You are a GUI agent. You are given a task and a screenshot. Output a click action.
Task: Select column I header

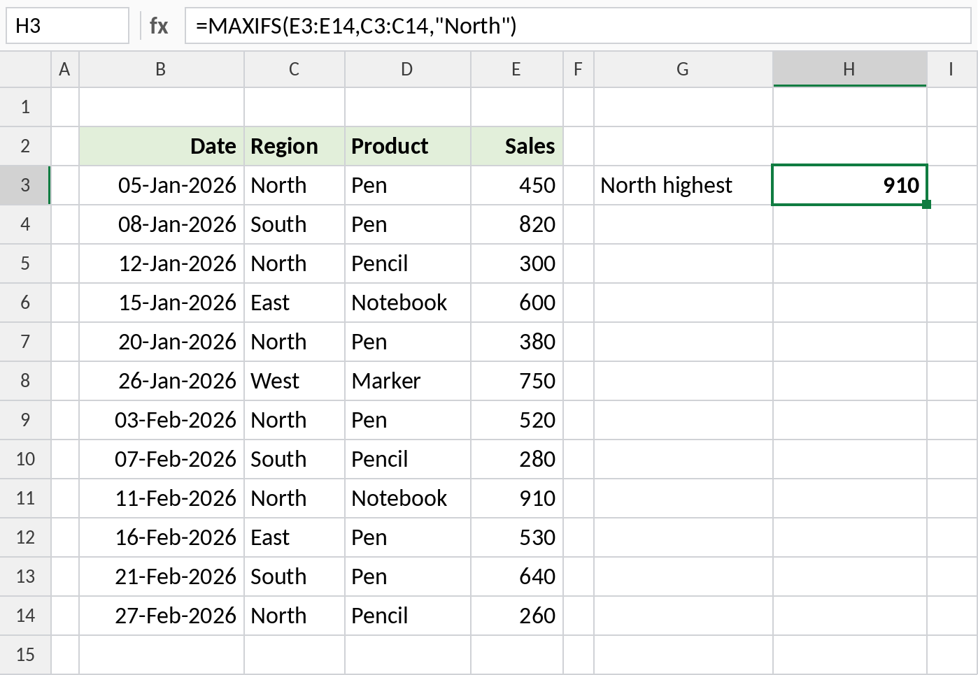pyautogui.click(x=951, y=69)
